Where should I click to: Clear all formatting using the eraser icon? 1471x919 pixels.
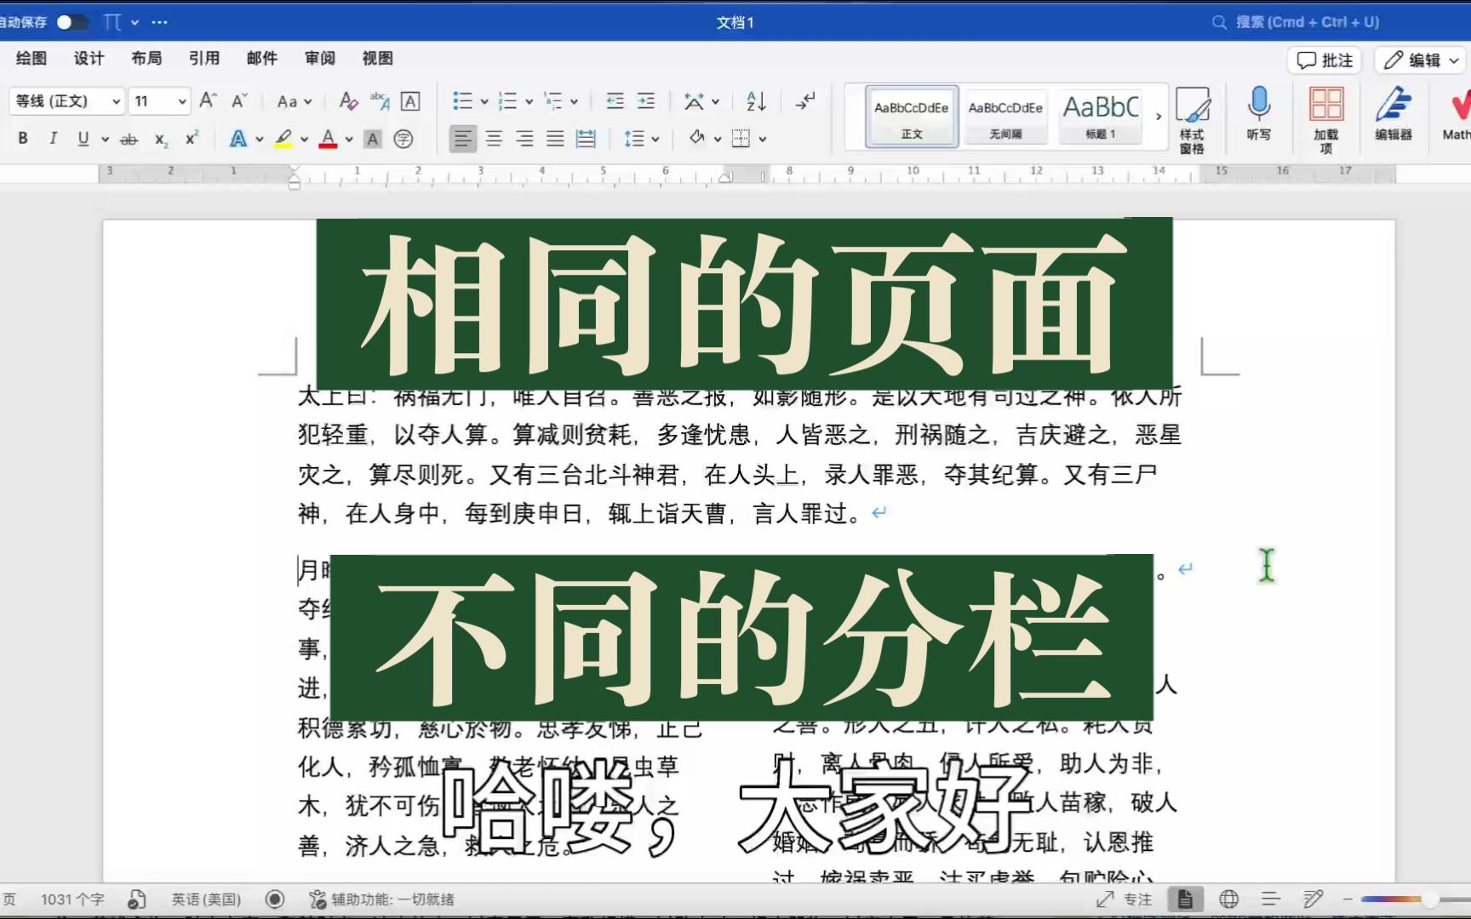click(347, 100)
